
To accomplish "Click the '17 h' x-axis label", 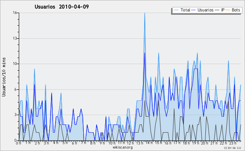I will 177,143.
